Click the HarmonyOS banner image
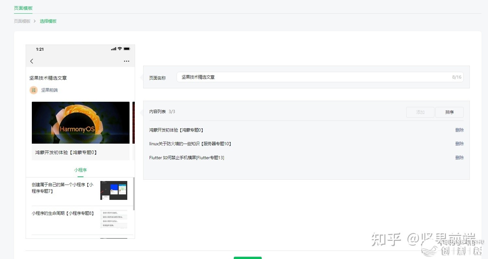The width and height of the screenshot is (488, 259). (81, 123)
